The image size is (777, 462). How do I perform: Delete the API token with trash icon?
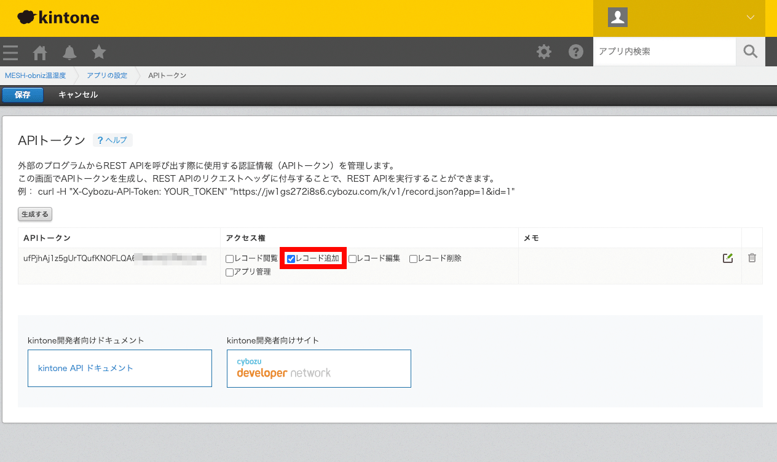[752, 258]
